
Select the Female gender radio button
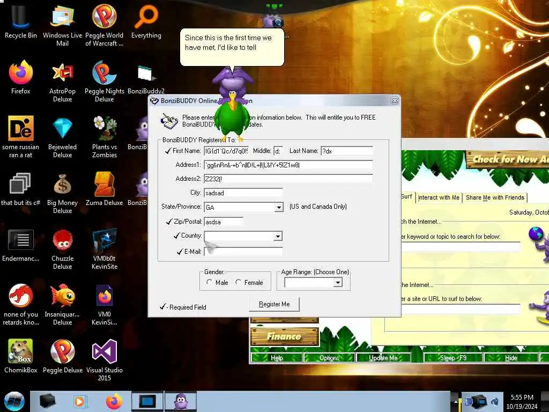tap(238, 282)
